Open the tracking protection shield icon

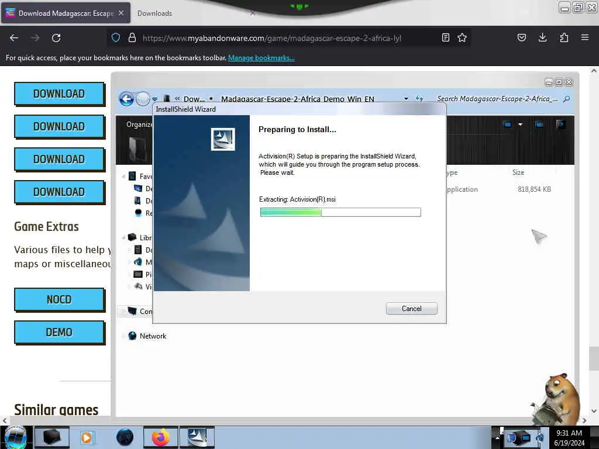116,37
